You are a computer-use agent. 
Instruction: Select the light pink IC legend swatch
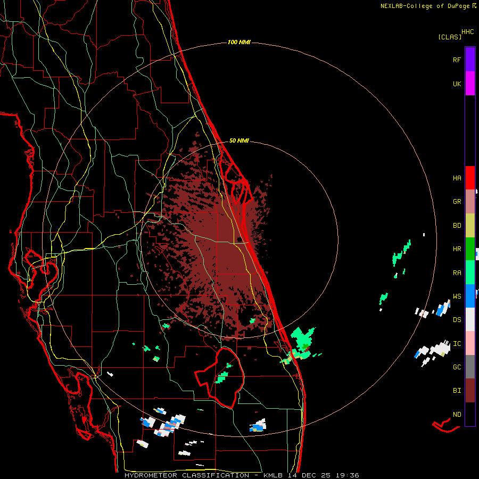point(470,343)
